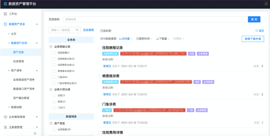The image size is (270, 136).
Task: Open 目录管理 in sidebar
Action: tap(18, 61)
